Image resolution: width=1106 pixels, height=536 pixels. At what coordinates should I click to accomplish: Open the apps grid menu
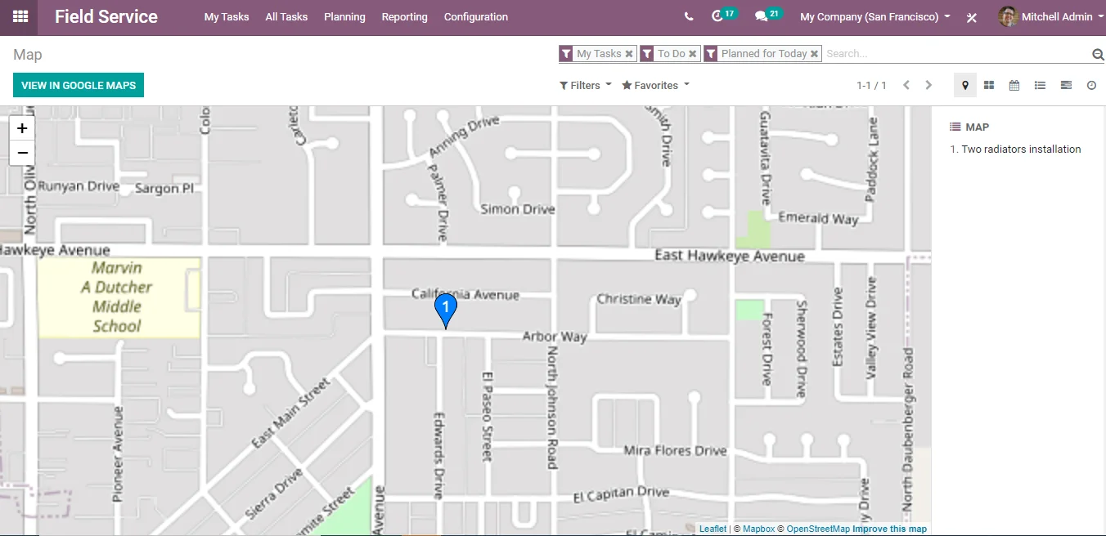[x=20, y=16]
